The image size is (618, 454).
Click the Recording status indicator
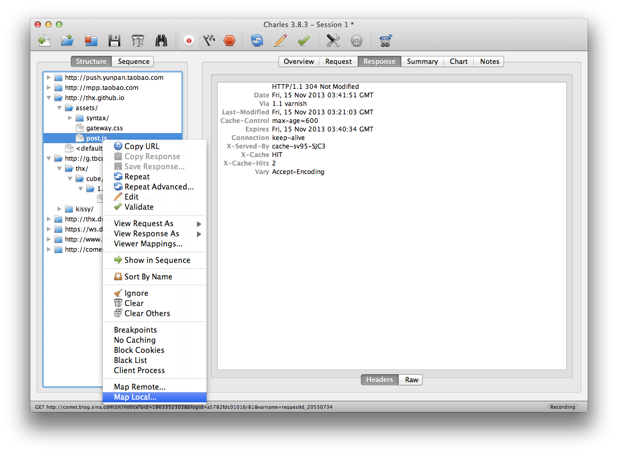563,407
